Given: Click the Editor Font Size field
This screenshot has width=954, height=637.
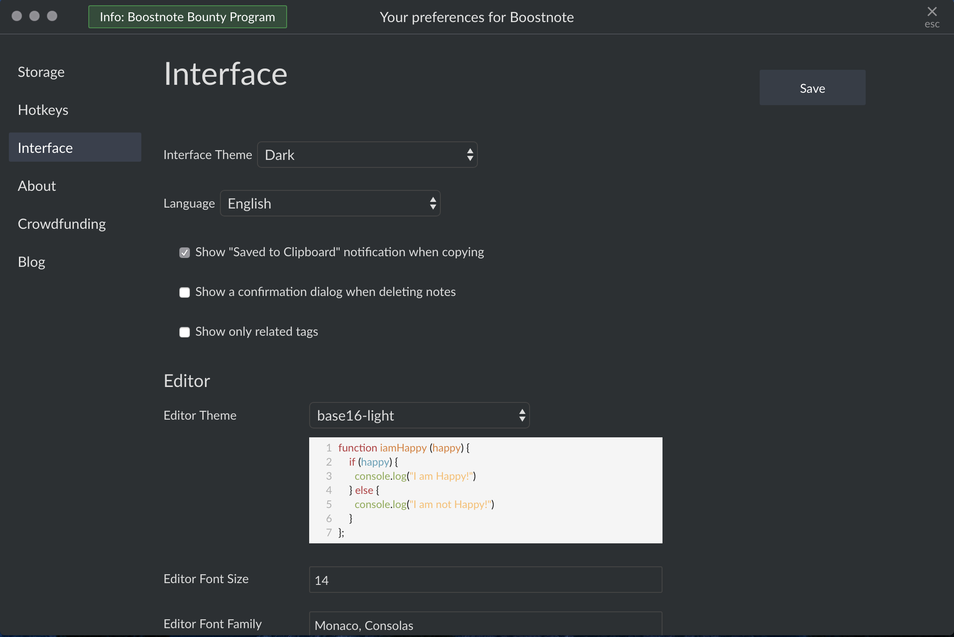Looking at the screenshot, I should 485,580.
